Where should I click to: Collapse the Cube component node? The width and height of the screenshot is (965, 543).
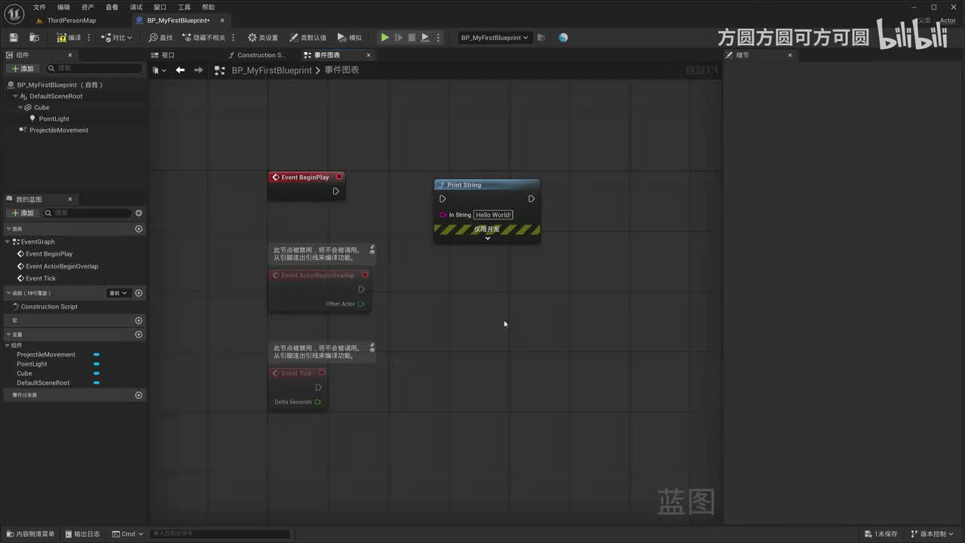[21, 108]
